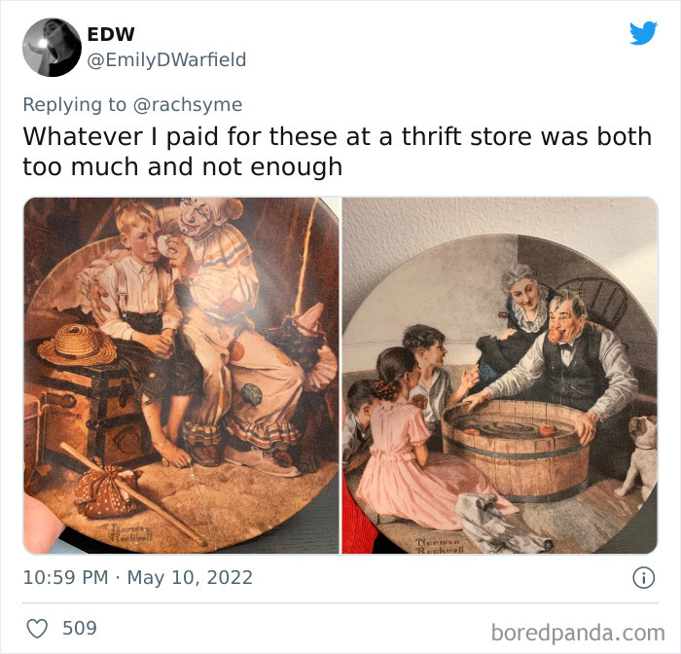Open the @EmilyDWarfield handle
The height and width of the screenshot is (654, 681).
[166, 59]
